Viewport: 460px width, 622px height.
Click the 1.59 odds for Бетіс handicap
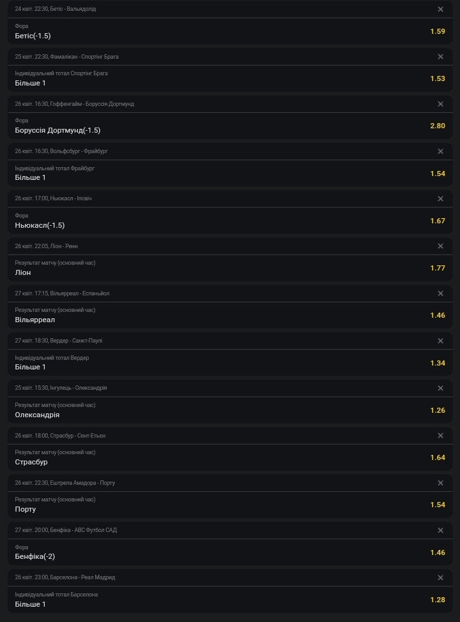pos(438,31)
